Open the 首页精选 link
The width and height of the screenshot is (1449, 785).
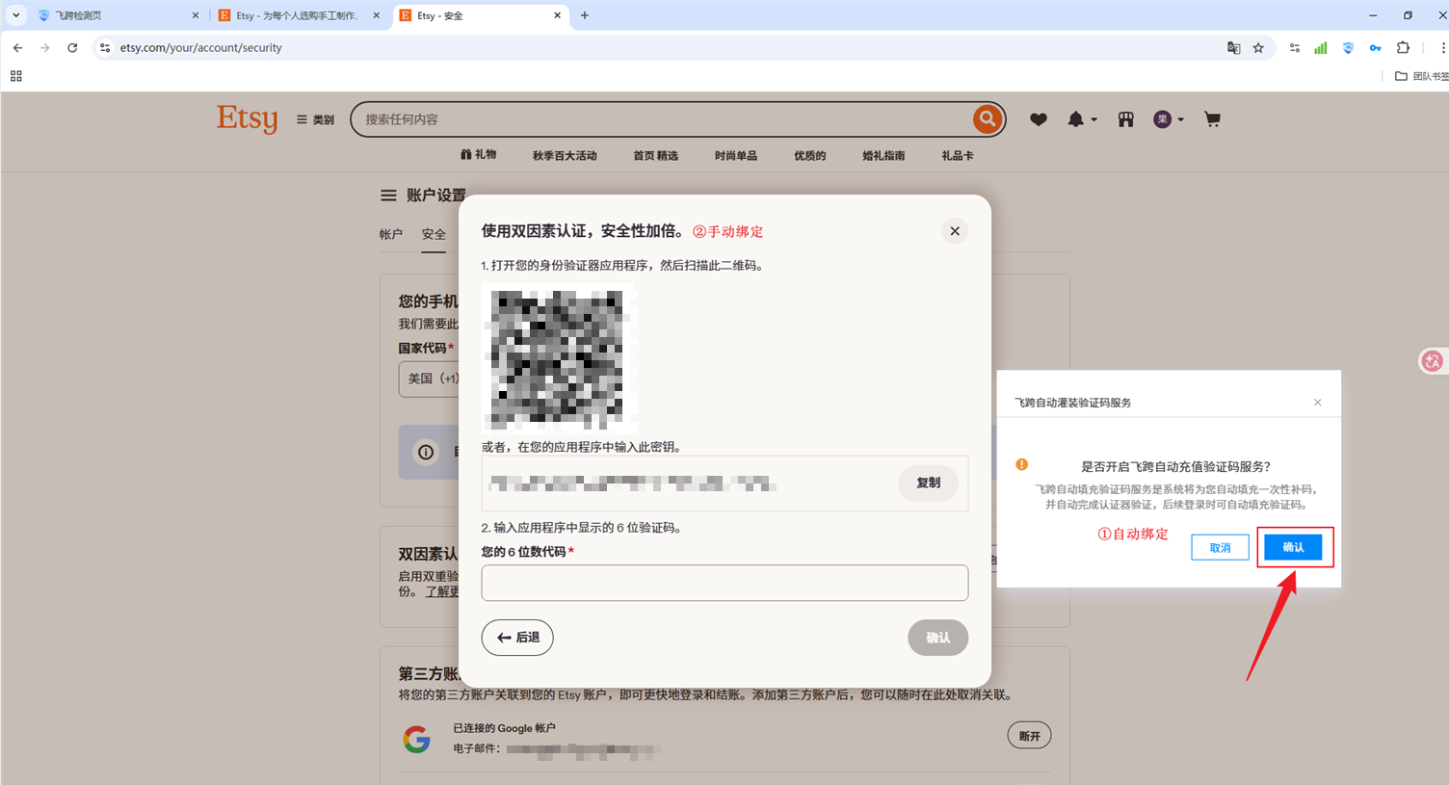click(655, 156)
